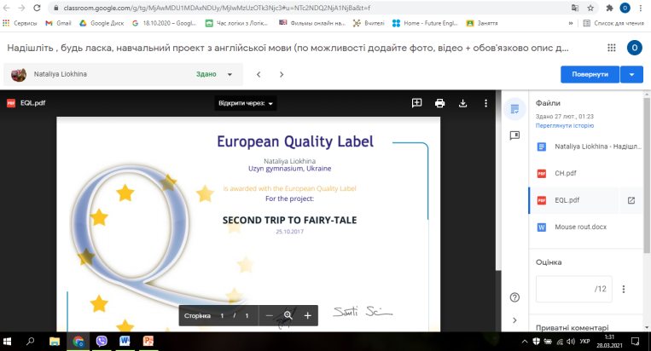This screenshot has width=651, height=351.
Task: Open the Google apps grid
Action: 612,48
